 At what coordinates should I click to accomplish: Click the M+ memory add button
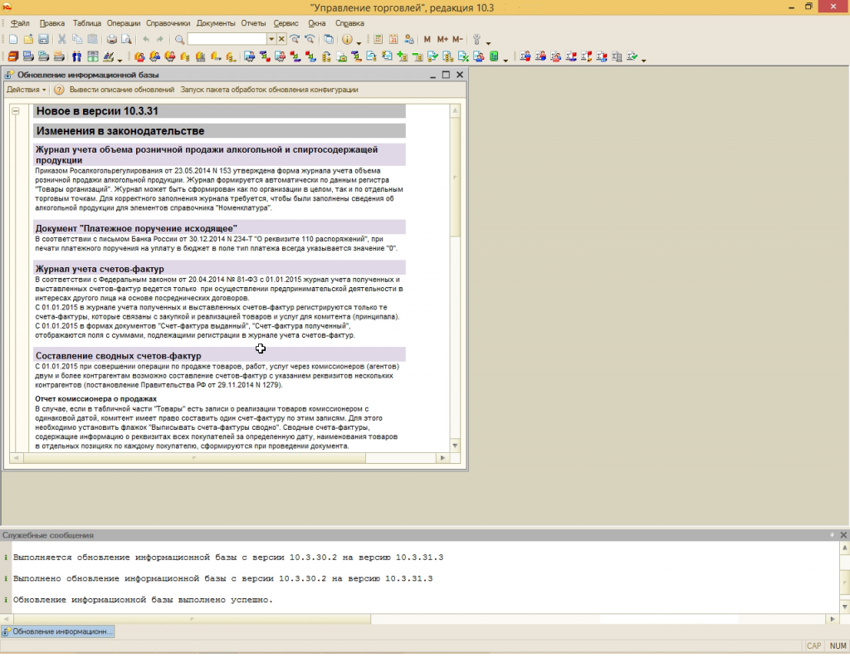click(x=442, y=39)
